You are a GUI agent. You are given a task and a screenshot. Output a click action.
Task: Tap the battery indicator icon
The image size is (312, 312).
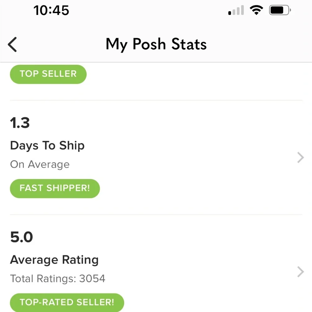point(280,10)
